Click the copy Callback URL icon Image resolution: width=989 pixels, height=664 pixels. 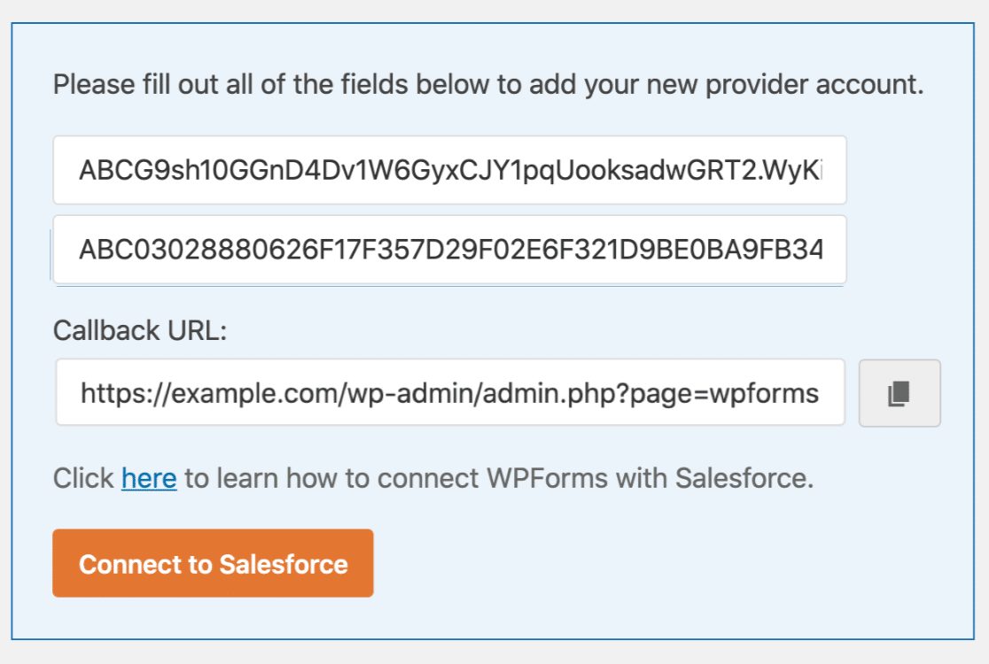[x=899, y=393]
